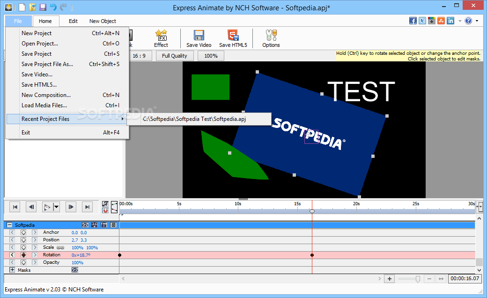Open the 16 : 9 aspect ratio dropdown
This screenshot has height=298, width=487.
[x=139, y=56]
